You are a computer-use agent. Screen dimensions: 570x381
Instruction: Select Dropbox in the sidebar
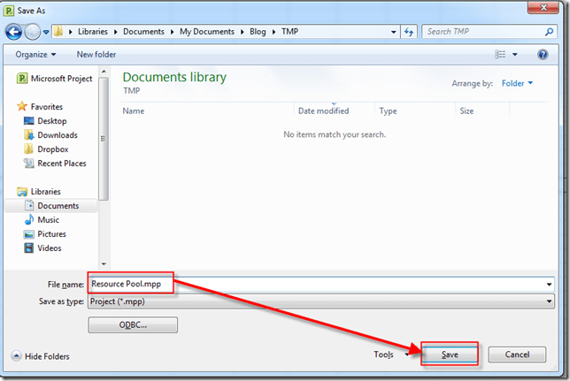[x=52, y=149]
